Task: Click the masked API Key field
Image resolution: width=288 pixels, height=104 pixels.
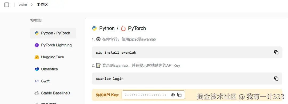Action: tap(153, 95)
